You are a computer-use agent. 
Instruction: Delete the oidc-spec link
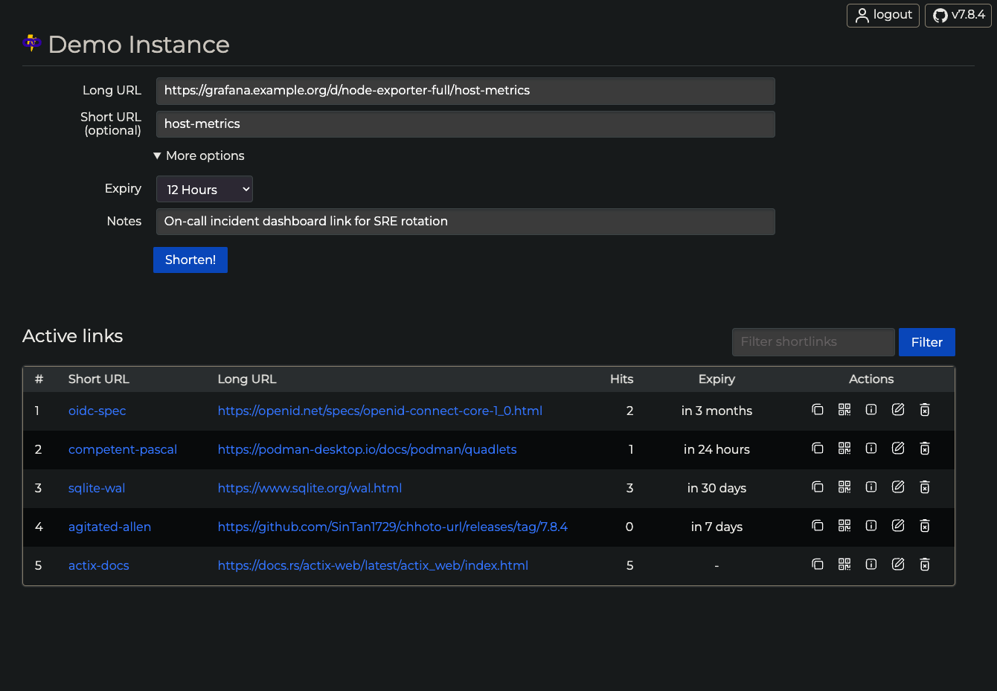point(925,410)
